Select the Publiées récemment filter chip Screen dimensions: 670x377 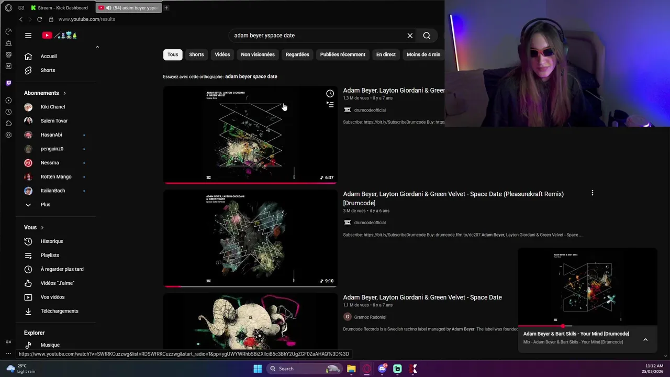click(x=343, y=54)
